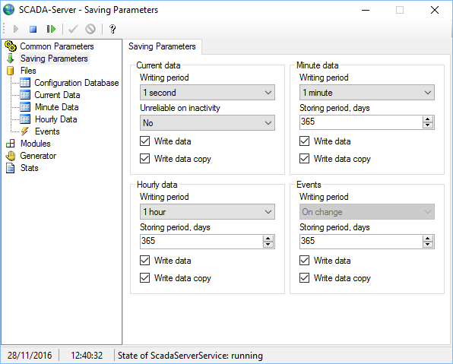The image size is (453, 364).
Task: Open Hourly data writing period dropdown
Action: pyautogui.click(x=207, y=212)
